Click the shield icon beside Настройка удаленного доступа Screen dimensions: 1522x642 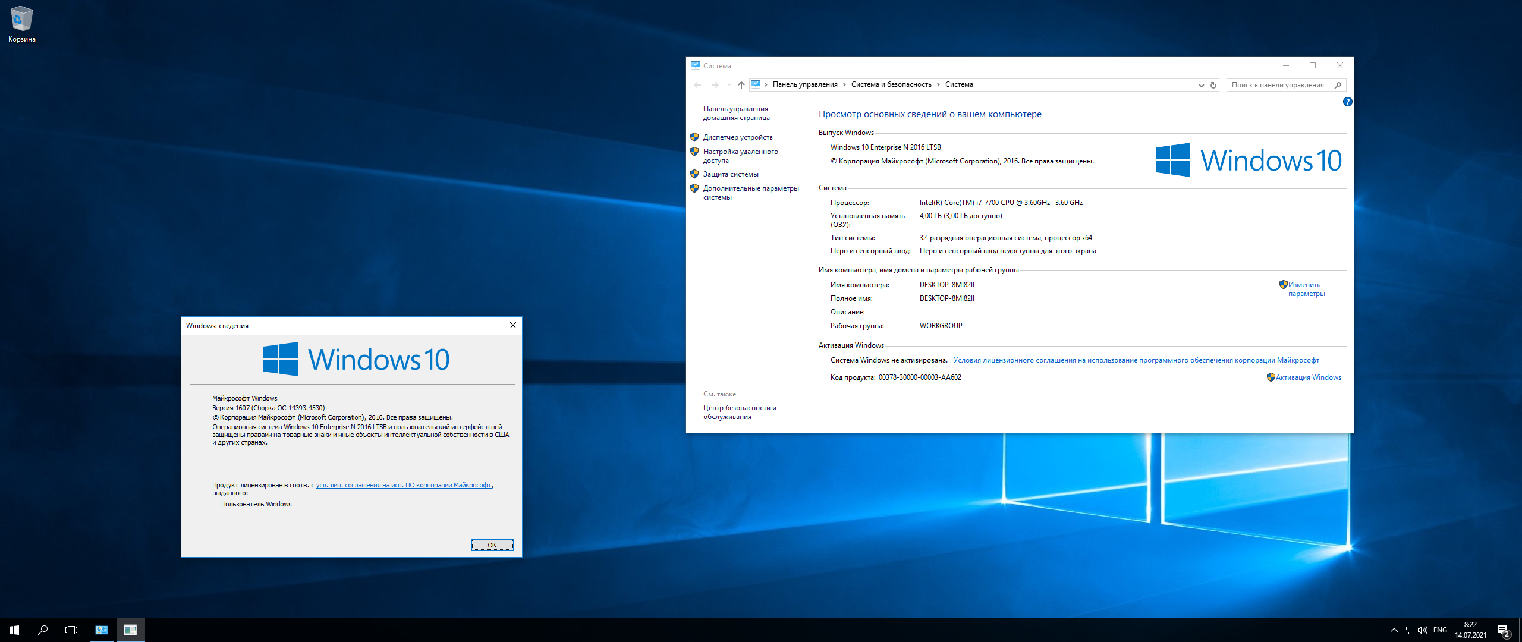(x=694, y=151)
